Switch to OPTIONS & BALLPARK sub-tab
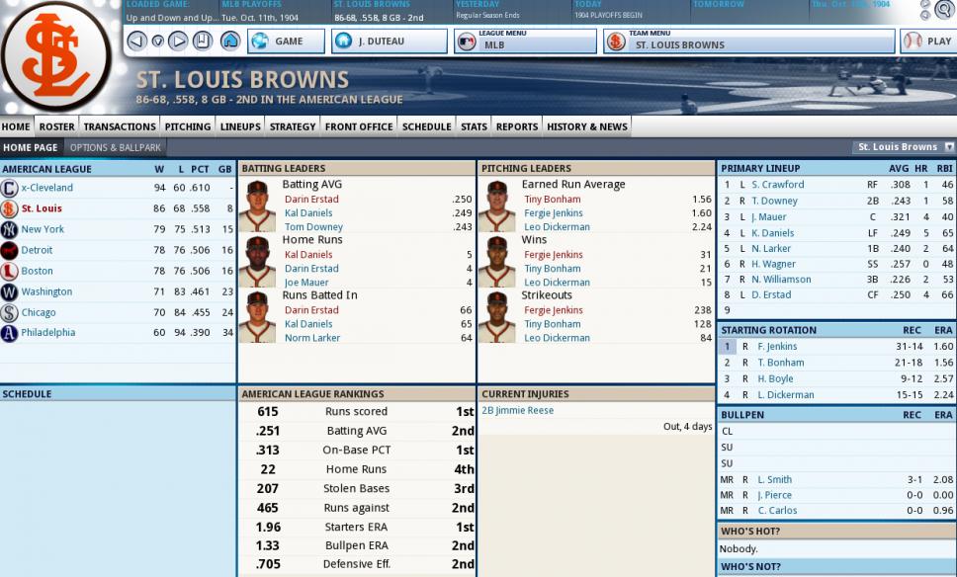Image resolution: width=957 pixels, height=577 pixels. tap(116, 147)
